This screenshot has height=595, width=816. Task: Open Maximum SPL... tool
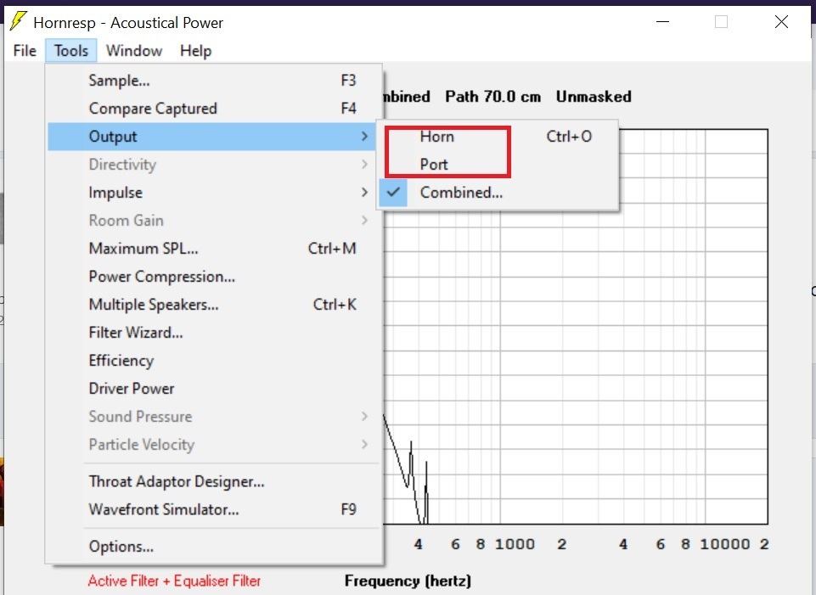pos(215,249)
